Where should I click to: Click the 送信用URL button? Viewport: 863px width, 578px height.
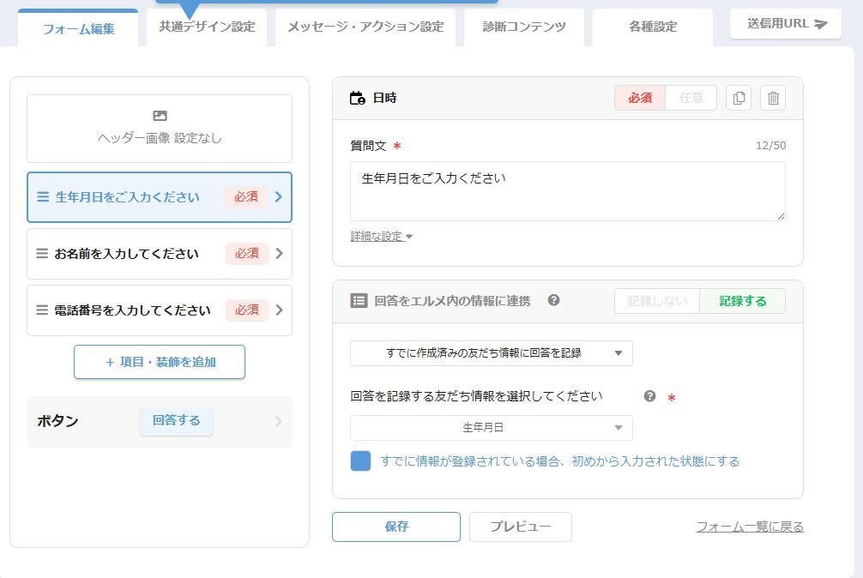pos(786,24)
